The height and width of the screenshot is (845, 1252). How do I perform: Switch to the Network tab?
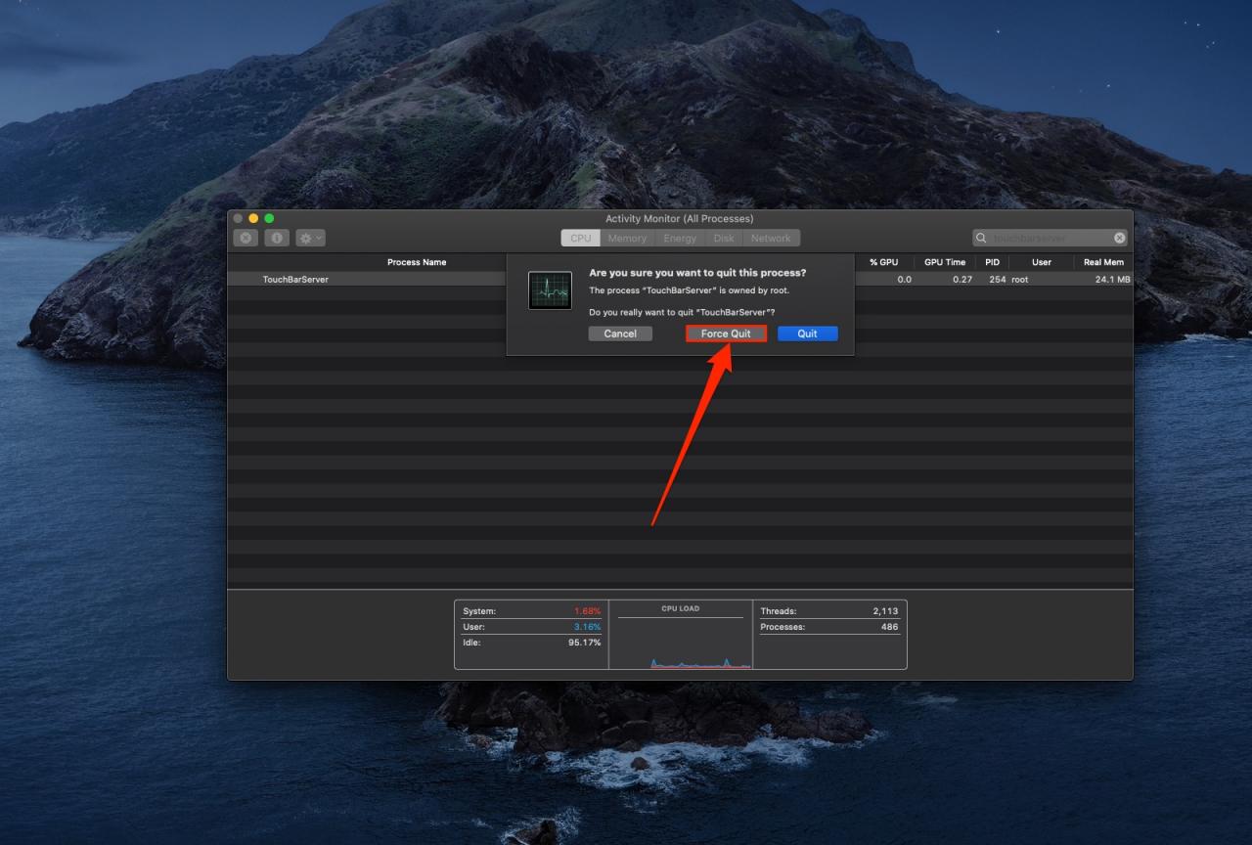771,238
